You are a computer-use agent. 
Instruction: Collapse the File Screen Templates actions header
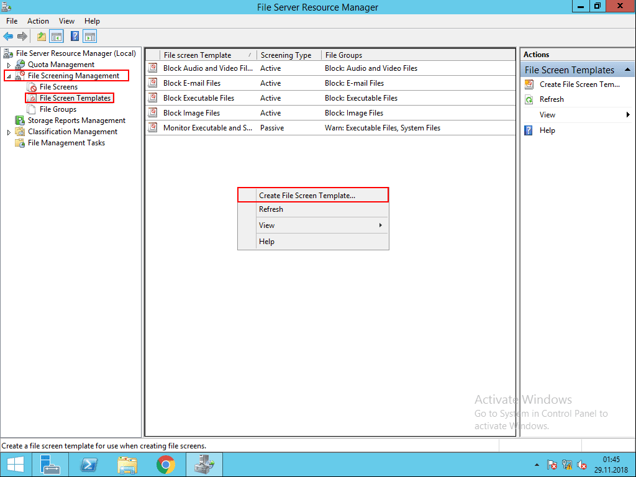click(x=627, y=69)
